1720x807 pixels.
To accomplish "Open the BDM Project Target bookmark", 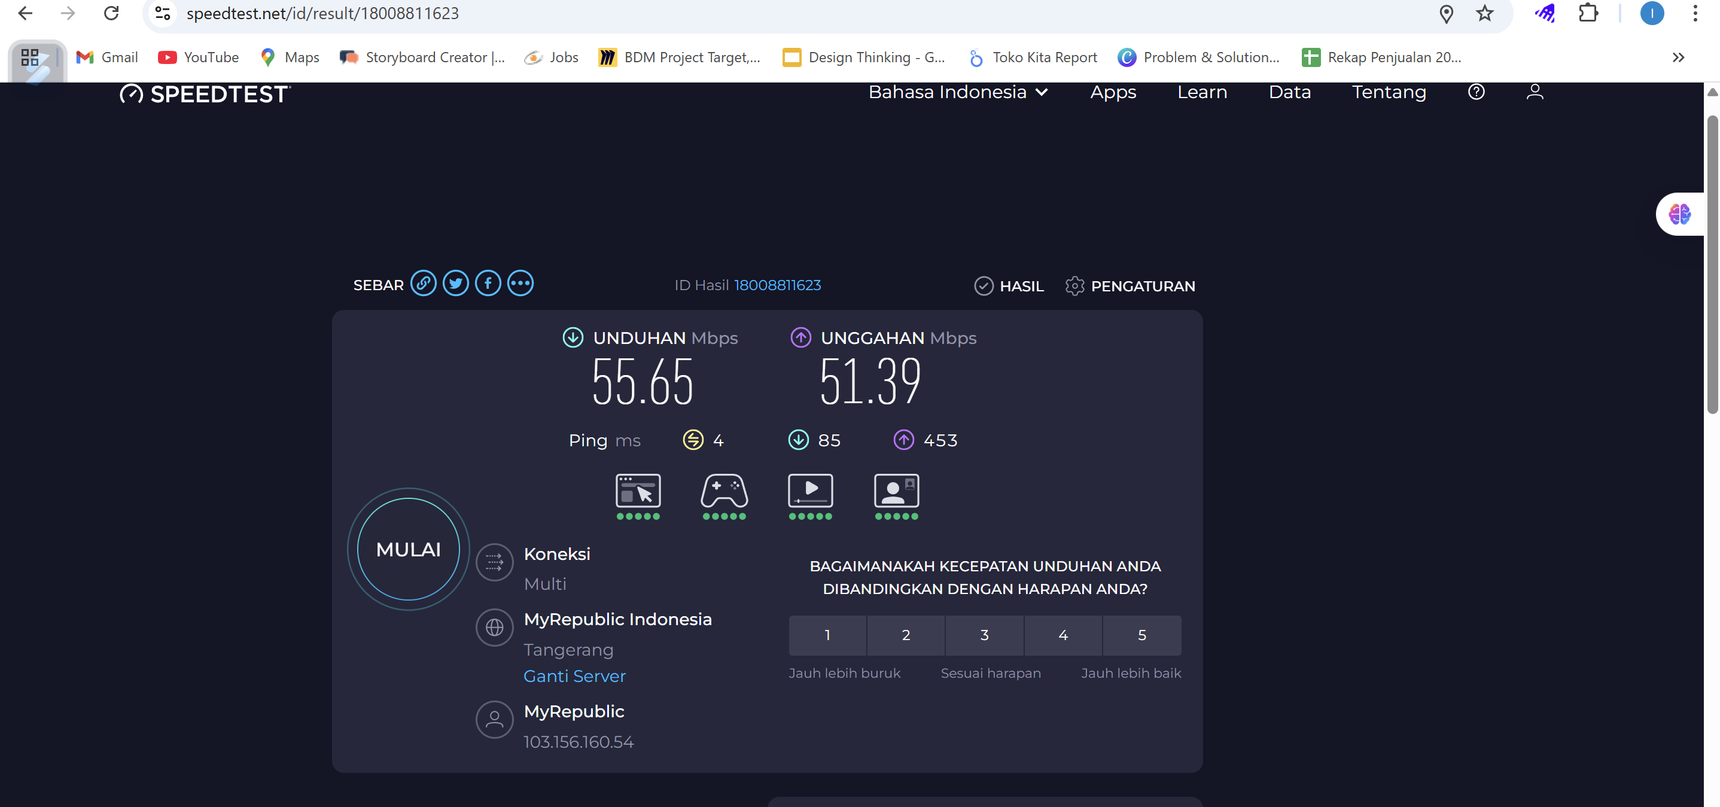I will (x=680, y=57).
